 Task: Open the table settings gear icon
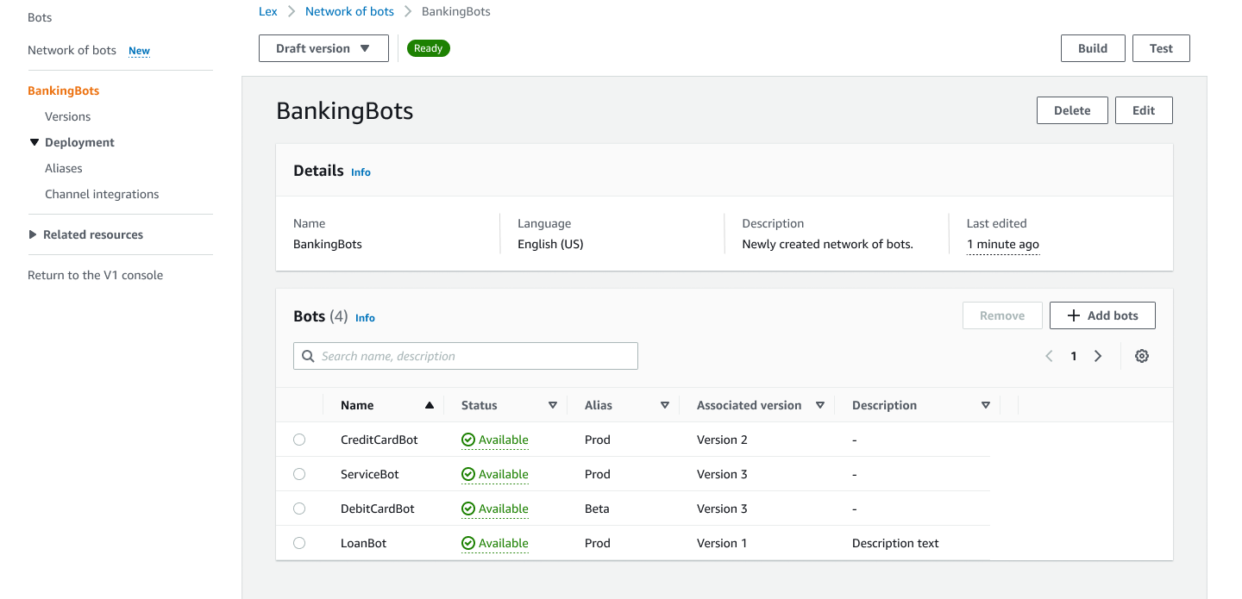tap(1142, 356)
